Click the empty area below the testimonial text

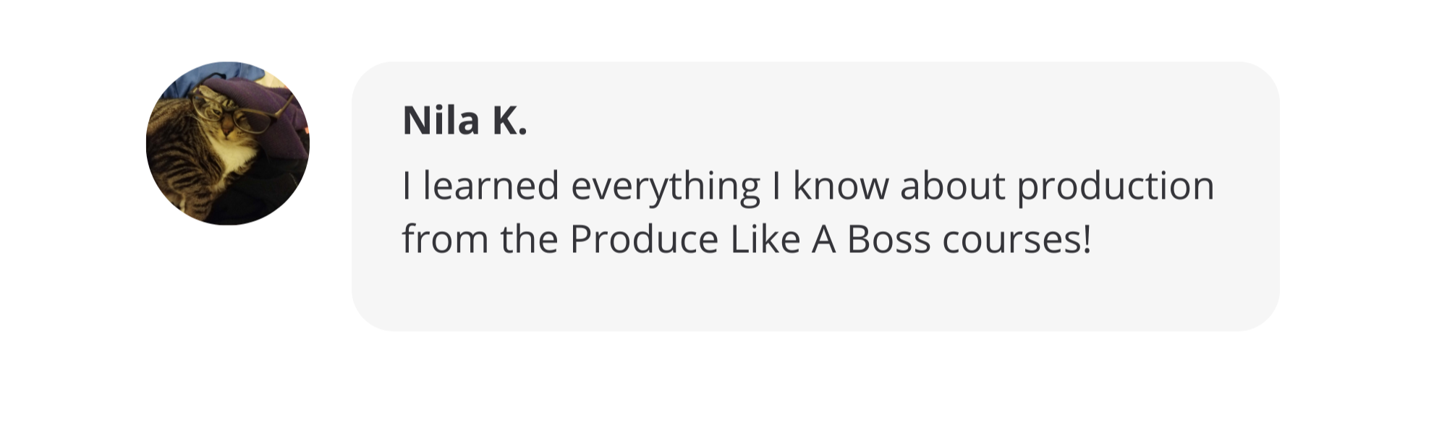tap(815, 296)
